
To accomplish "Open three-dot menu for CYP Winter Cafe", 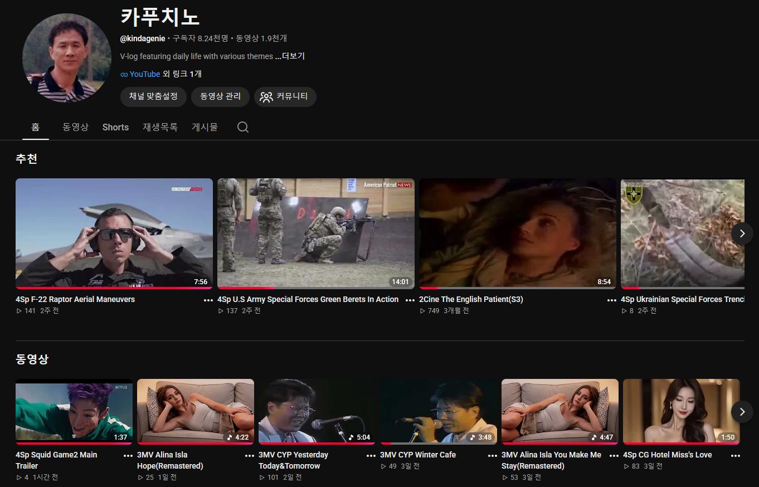I will [493, 455].
